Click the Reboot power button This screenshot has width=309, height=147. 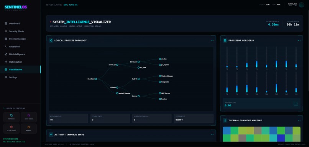coord(29,129)
